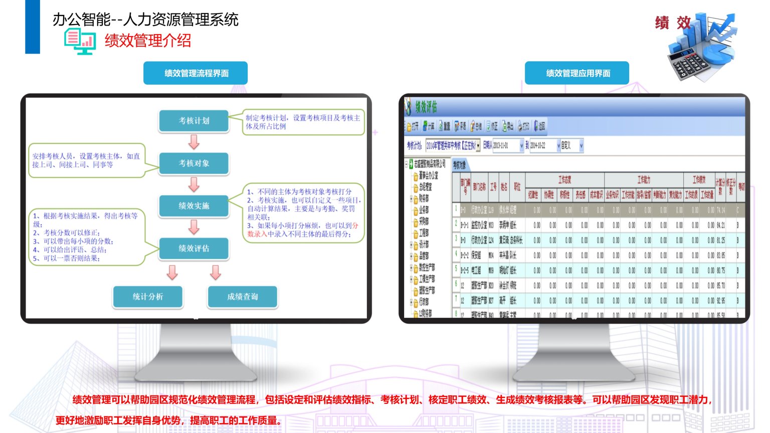Open the start date 2013-11-01 dropdown
The image size is (770, 433).
[x=522, y=146]
